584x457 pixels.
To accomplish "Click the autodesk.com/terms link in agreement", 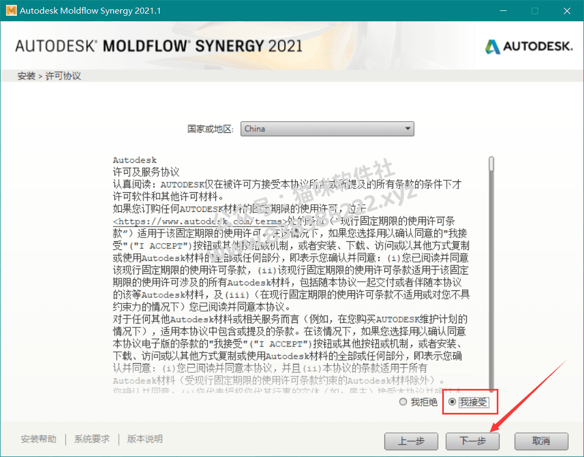I will [201, 222].
